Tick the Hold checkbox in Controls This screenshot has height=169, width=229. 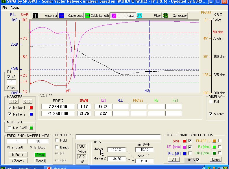(x=57, y=140)
